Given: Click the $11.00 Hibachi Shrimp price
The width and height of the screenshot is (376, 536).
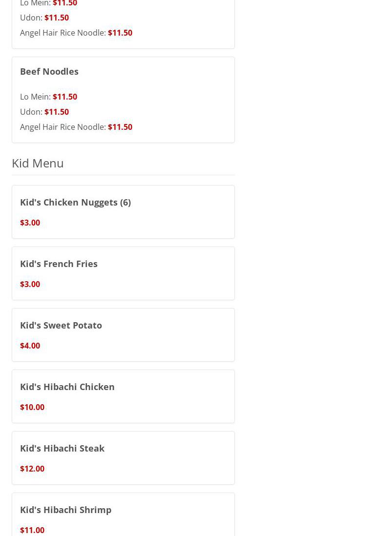Looking at the screenshot, I should coord(32,530).
